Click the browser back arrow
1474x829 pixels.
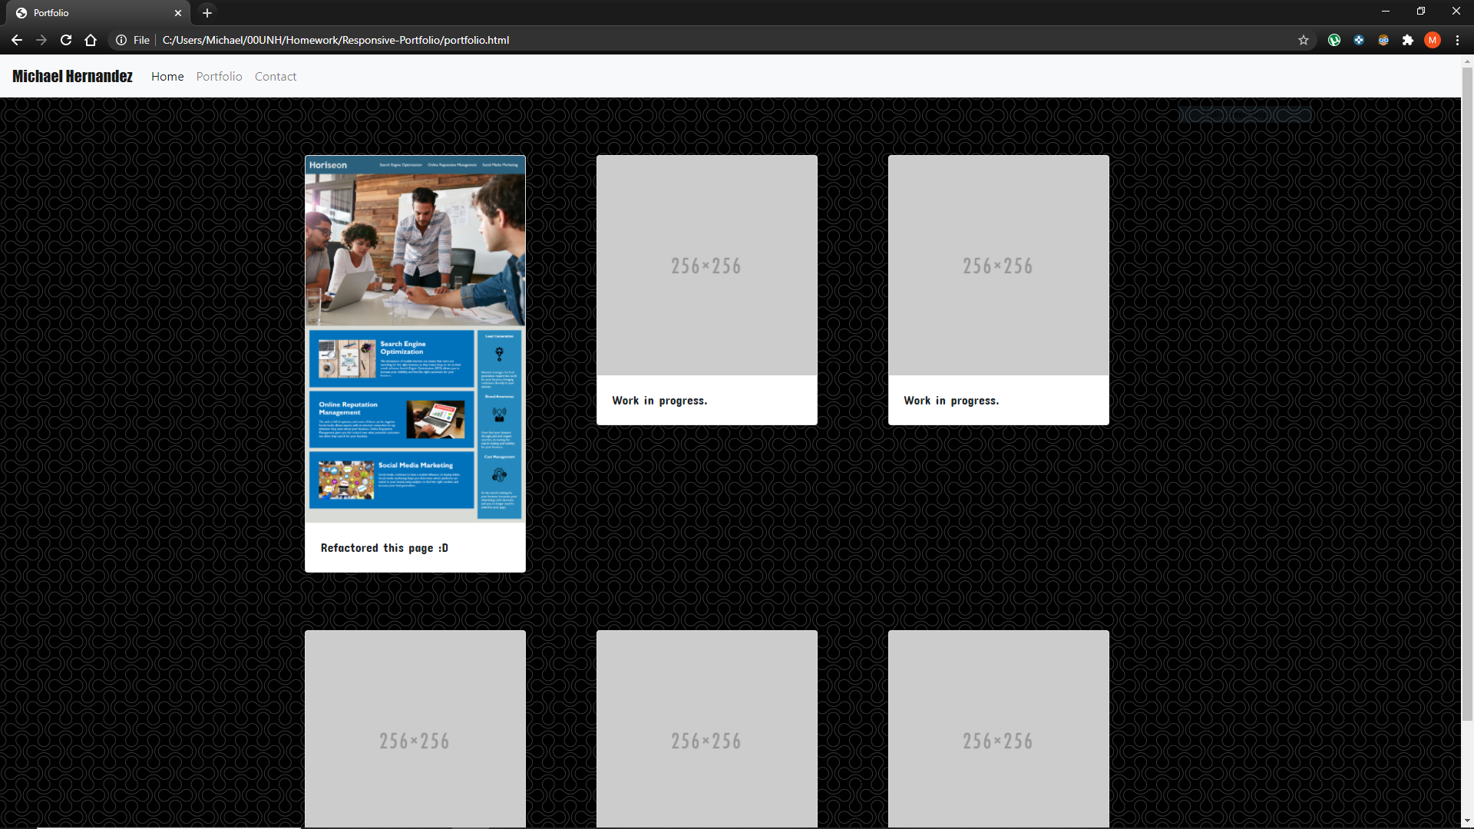17,40
